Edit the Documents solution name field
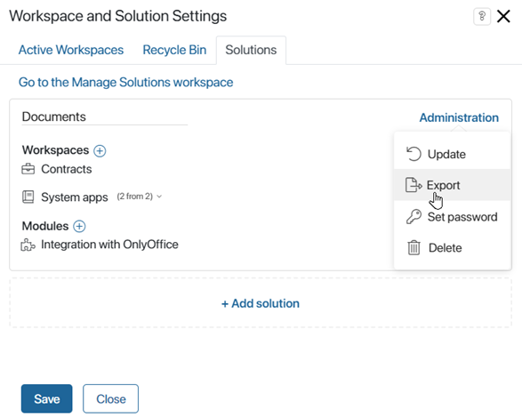Viewport: 522px width, 418px height. pyautogui.click(x=105, y=117)
